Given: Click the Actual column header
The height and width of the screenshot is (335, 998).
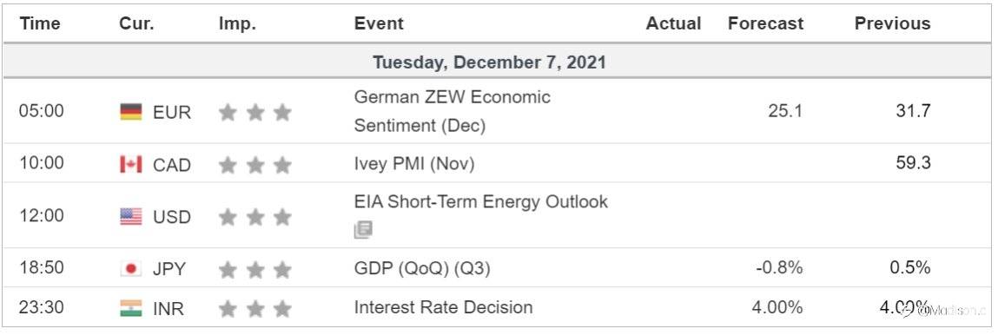Looking at the screenshot, I should pos(673,23).
